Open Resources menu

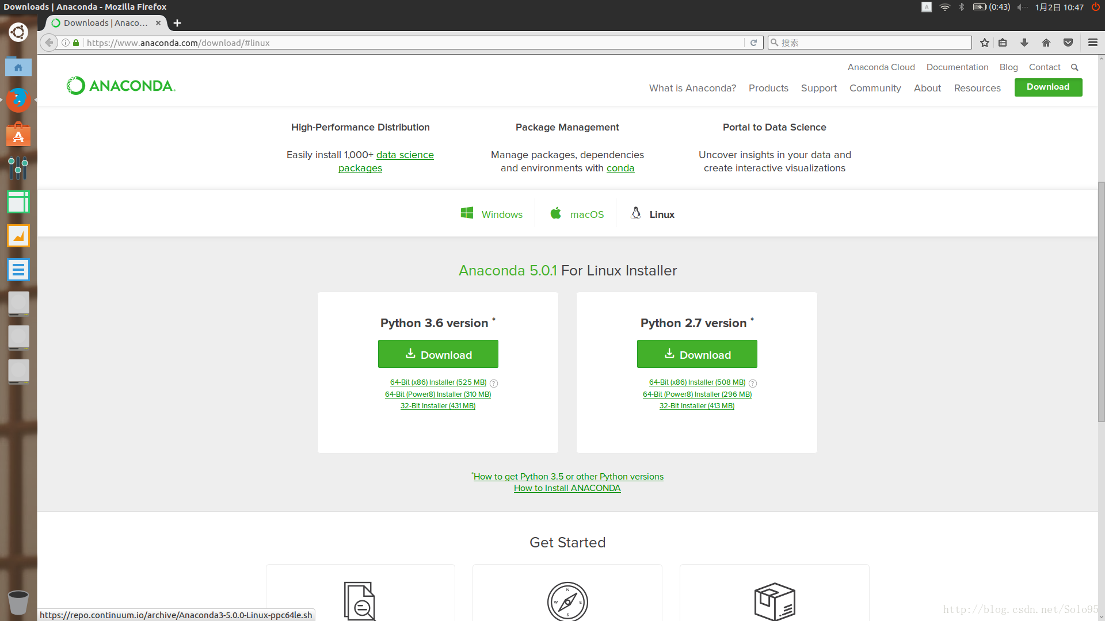pos(977,88)
